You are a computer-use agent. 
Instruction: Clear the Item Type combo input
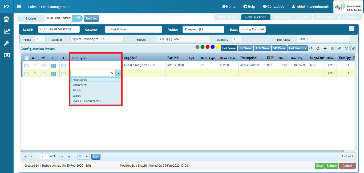112,73
